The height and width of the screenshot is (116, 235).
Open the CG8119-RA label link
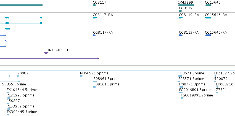(189, 15)
